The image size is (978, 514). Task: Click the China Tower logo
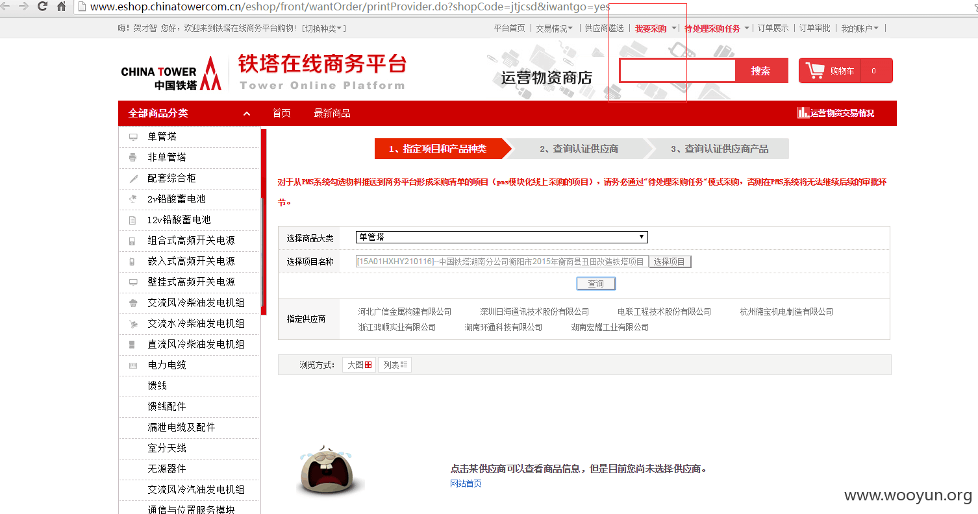point(171,73)
